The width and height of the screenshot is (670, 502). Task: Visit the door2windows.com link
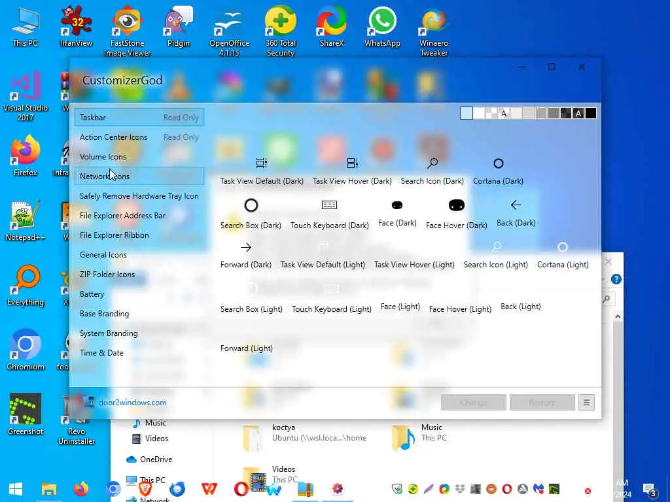(x=132, y=403)
